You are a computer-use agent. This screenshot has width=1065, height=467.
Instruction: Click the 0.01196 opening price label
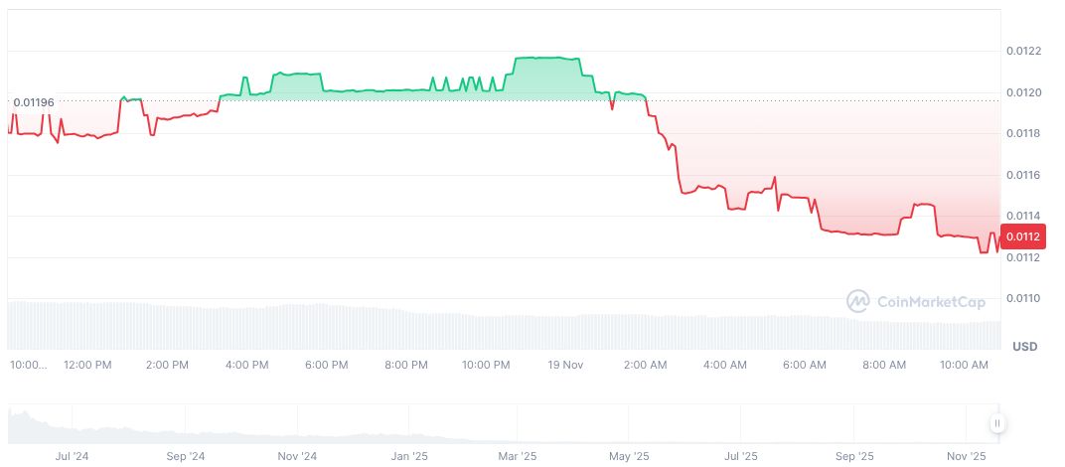pyautogui.click(x=34, y=101)
